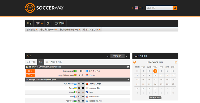The image size is (200, 103).
Task: Focus the SEARCH input field
Action: point(159,8)
